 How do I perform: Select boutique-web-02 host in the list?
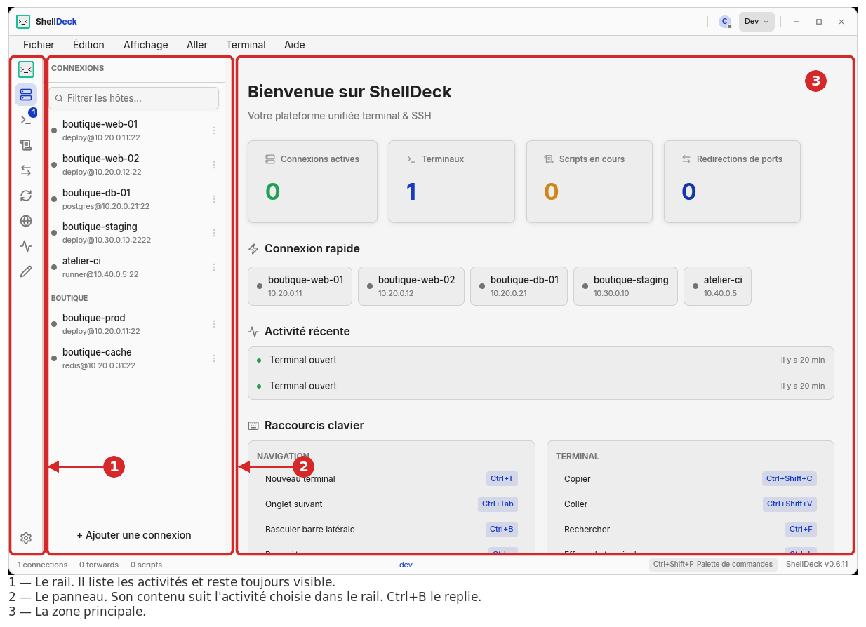click(x=133, y=165)
